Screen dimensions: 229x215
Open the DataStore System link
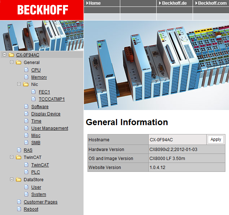tap(39, 195)
